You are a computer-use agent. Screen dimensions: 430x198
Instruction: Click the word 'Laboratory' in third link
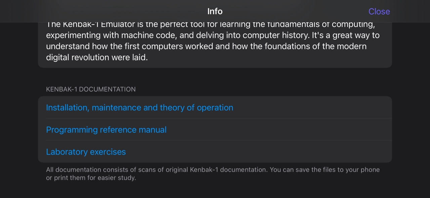tap(64, 152)
